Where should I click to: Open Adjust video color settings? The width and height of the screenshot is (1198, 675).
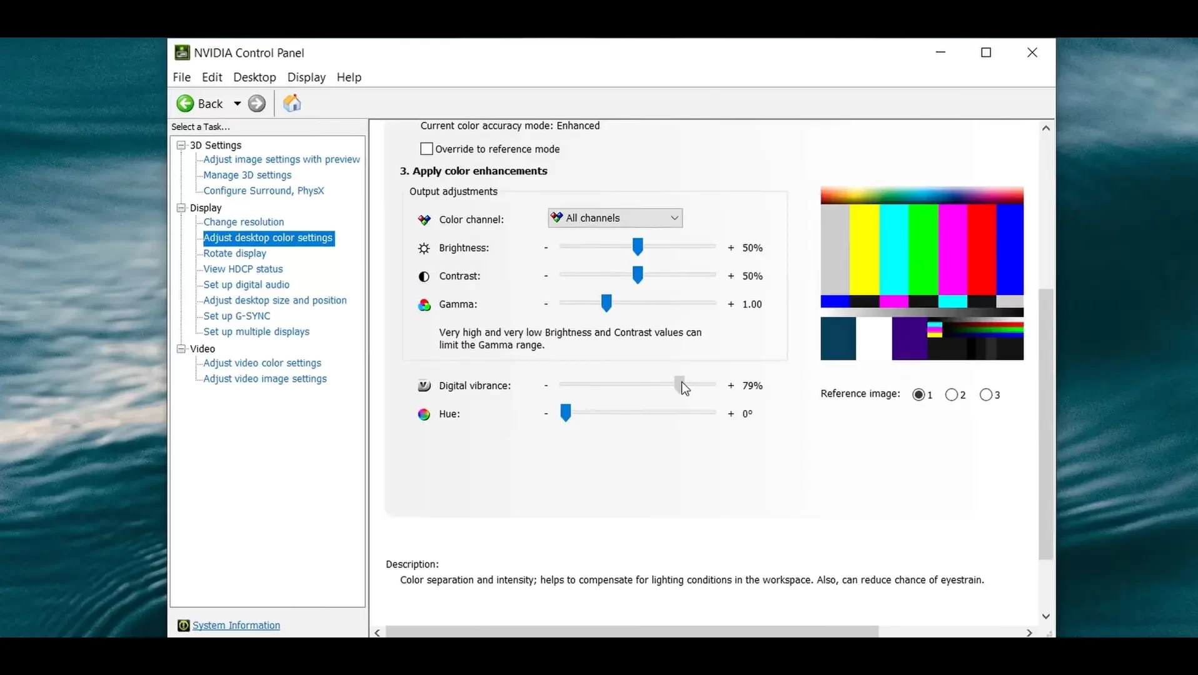pyautogui.click(x=262, y=363)
